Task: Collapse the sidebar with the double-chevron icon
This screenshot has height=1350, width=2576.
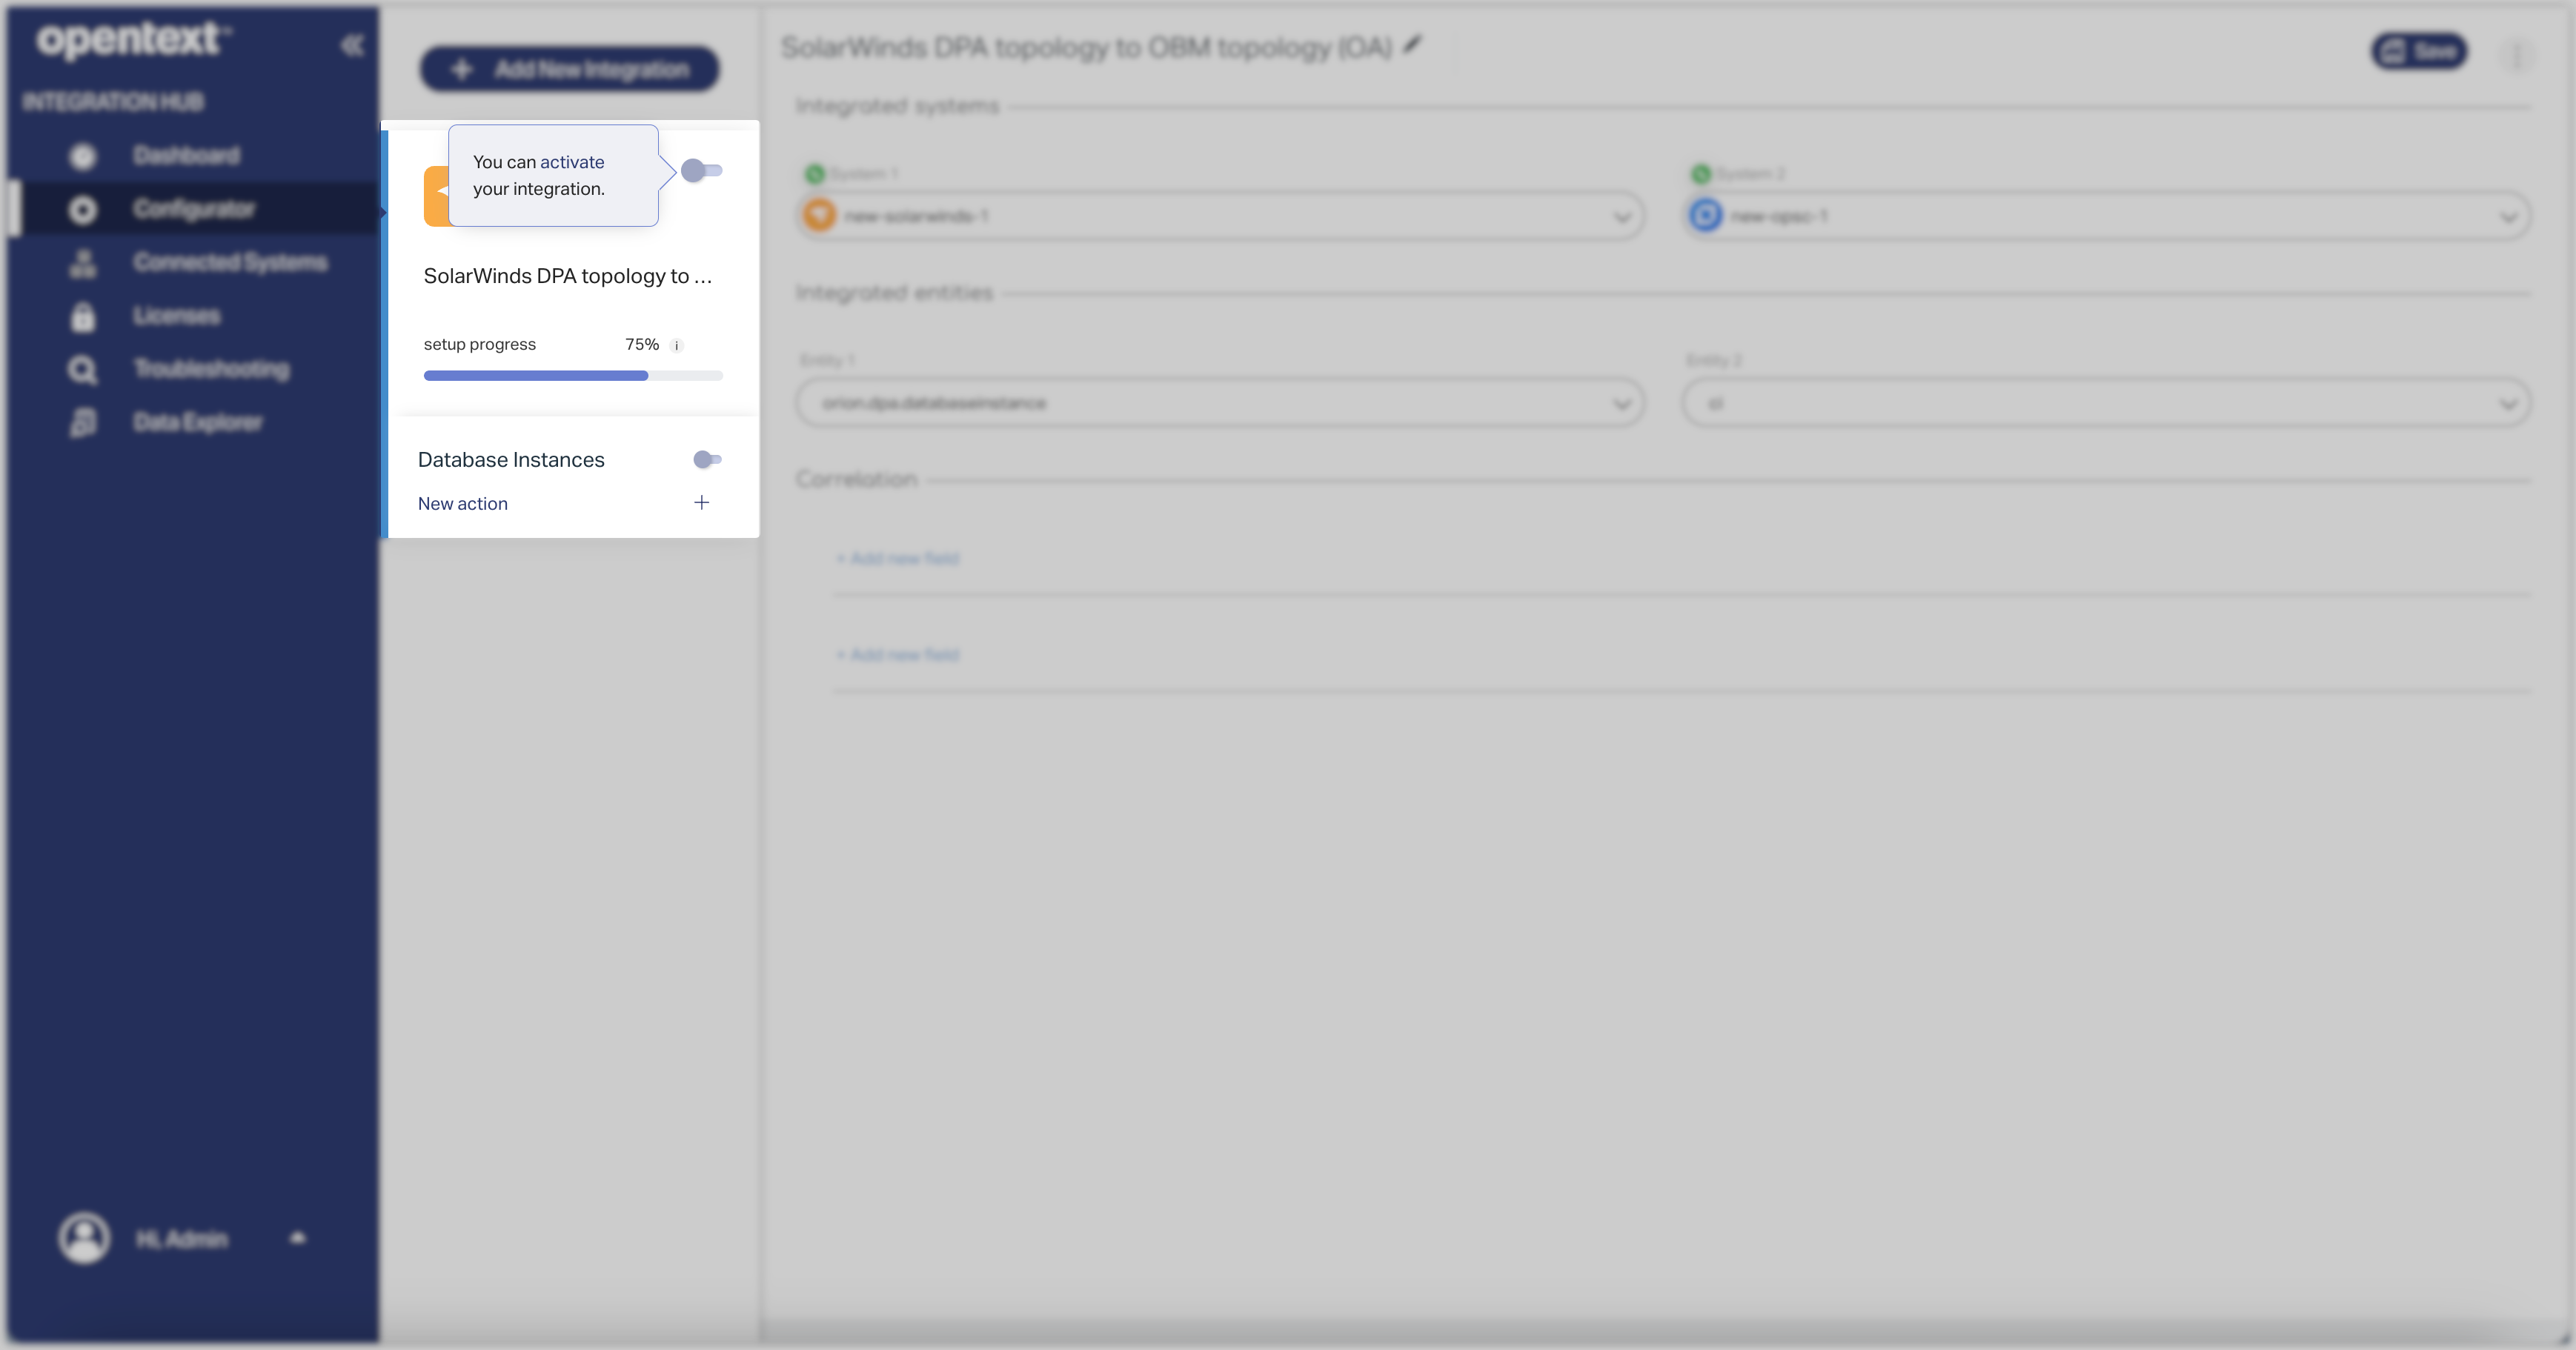Action: click(x=352, y=45)
